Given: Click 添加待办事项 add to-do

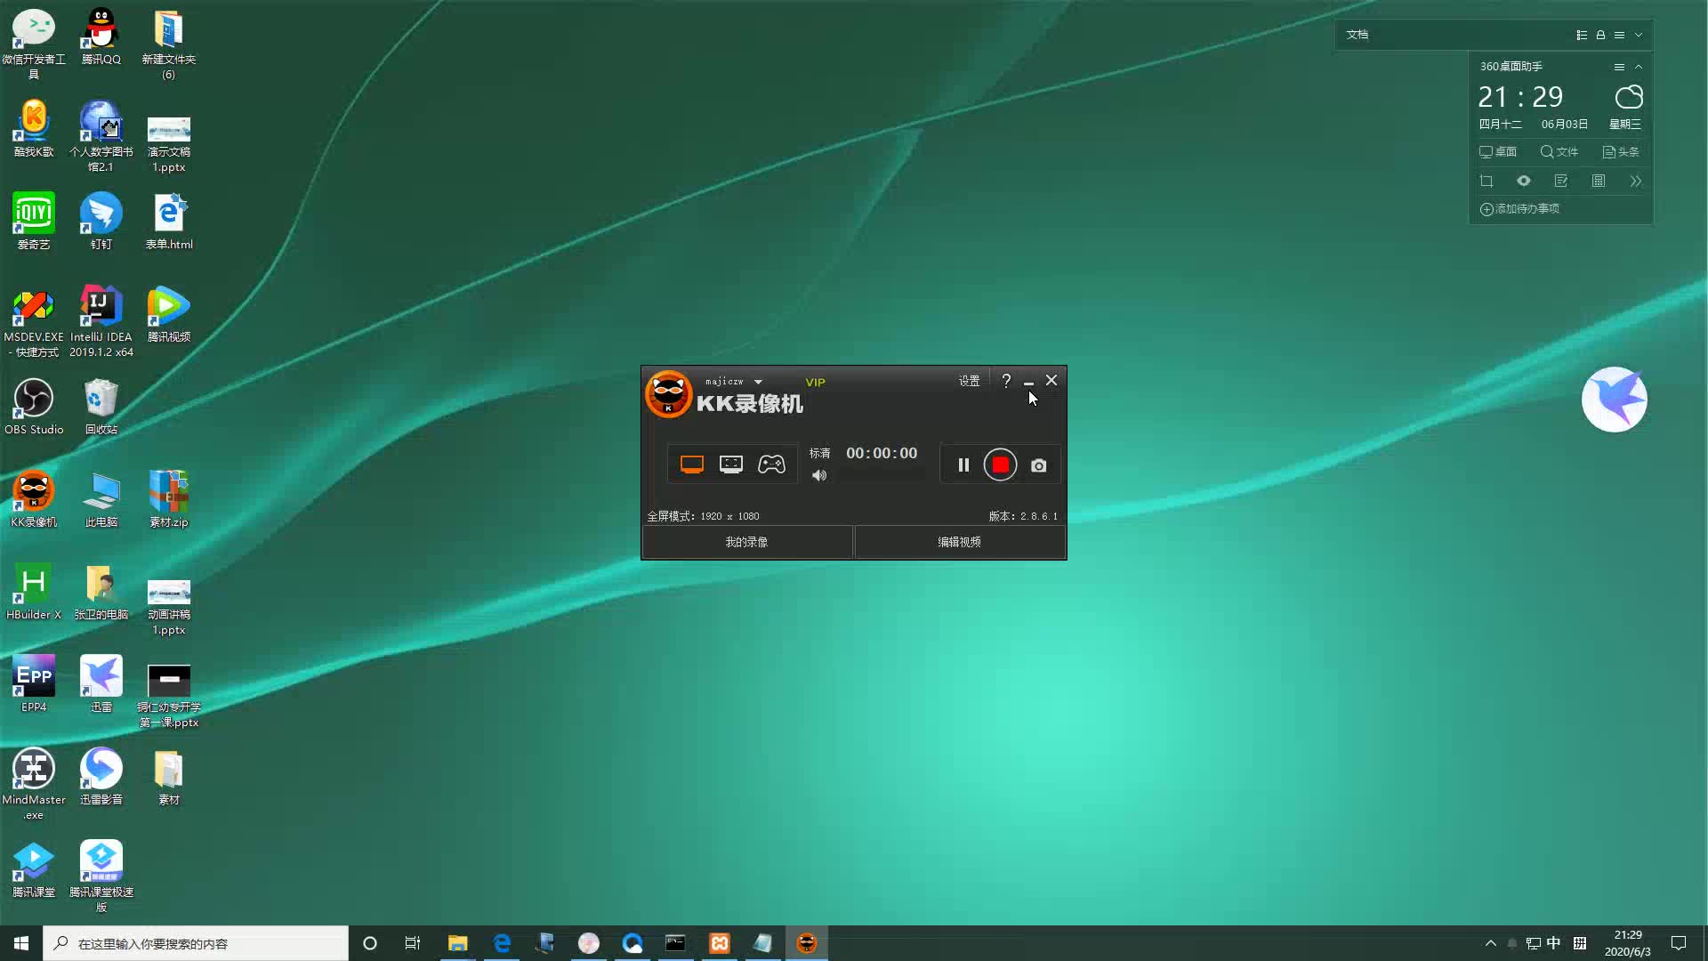Looking at the screenshot, I should (1519, 209).
